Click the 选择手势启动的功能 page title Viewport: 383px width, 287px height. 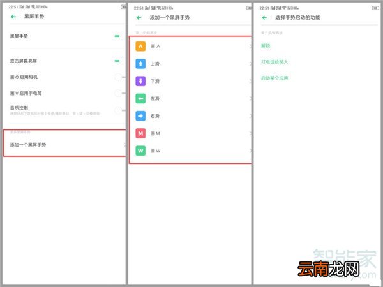(x=297, y=18)
